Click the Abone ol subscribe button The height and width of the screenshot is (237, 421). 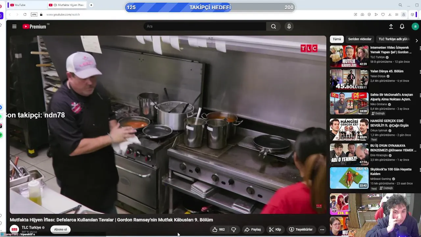[x=61, y=229]
